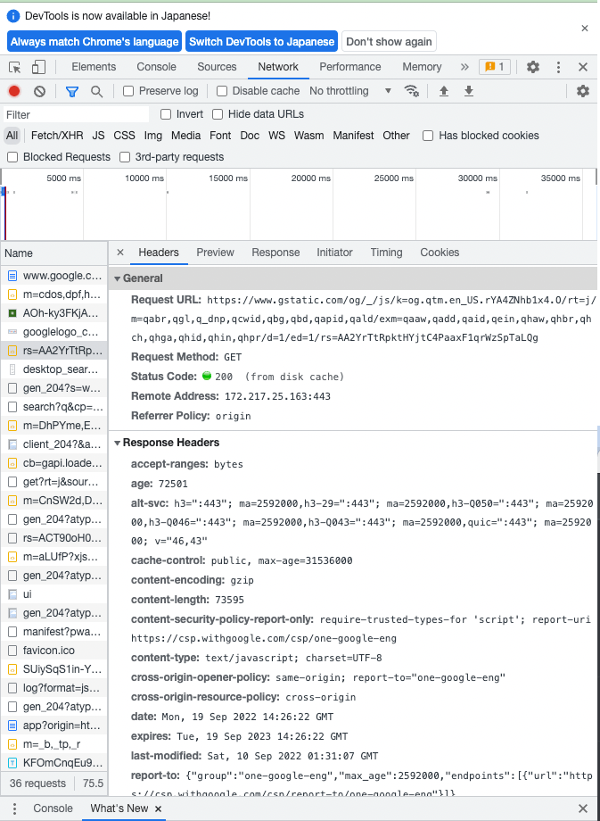Switch to Performance panel tab
Viewport: 600px width, 821px height.
point(350,67)
